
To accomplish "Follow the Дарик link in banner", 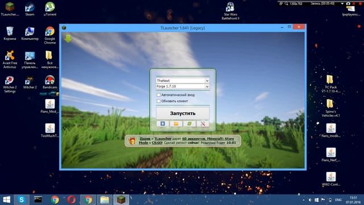I will point(145,139).
